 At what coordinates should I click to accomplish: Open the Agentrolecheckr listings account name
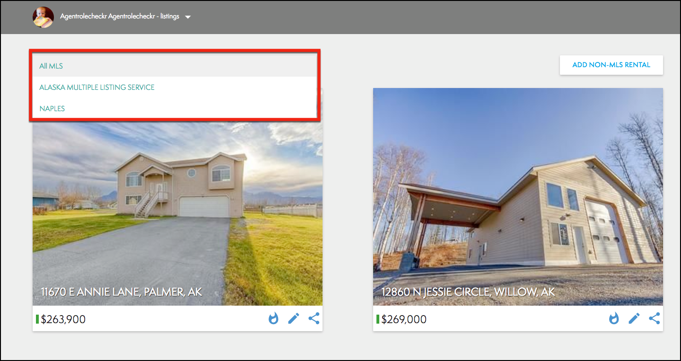pyautogui.click(x=120, y=17)
